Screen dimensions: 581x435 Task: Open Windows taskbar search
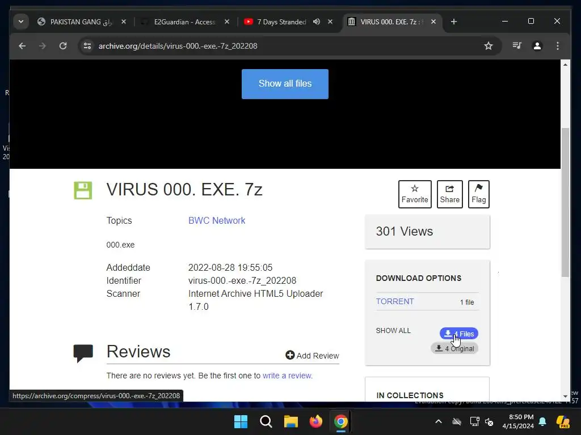266,421
